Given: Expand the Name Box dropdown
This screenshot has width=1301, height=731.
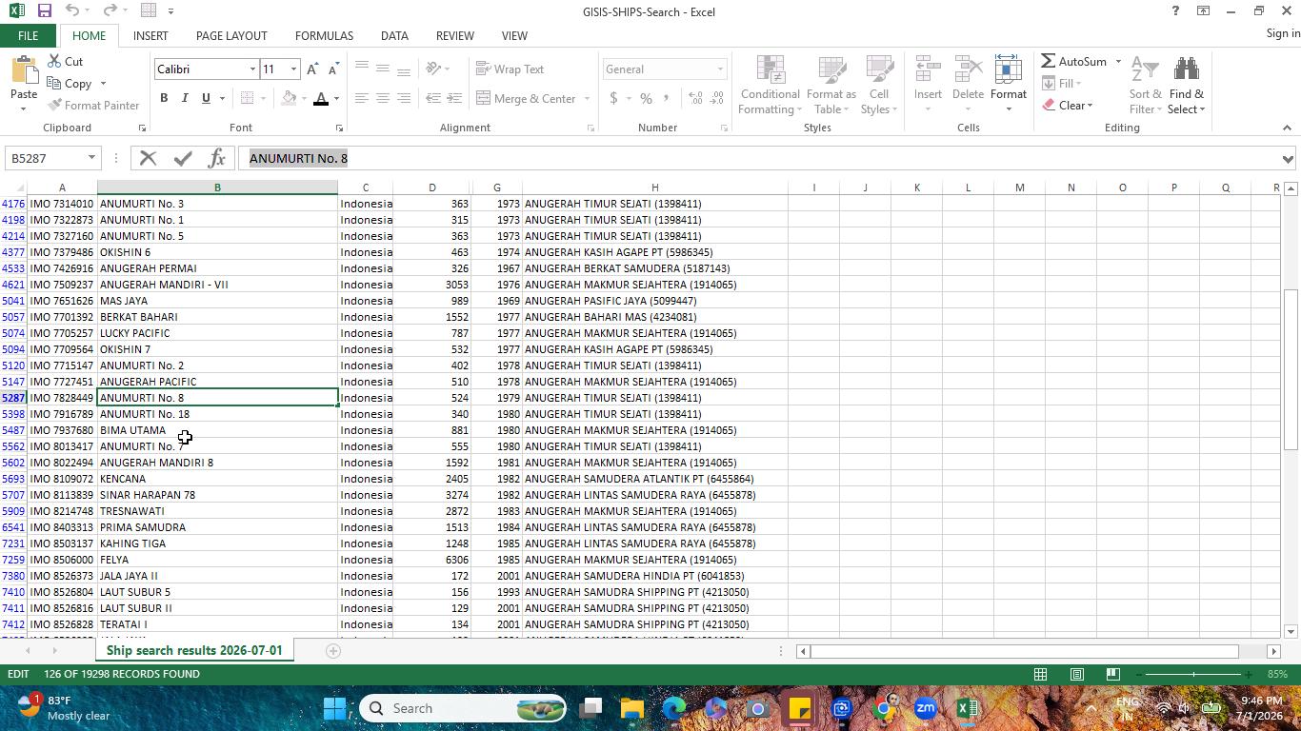Looking at the screenshot, I should [x=91, y=158].
